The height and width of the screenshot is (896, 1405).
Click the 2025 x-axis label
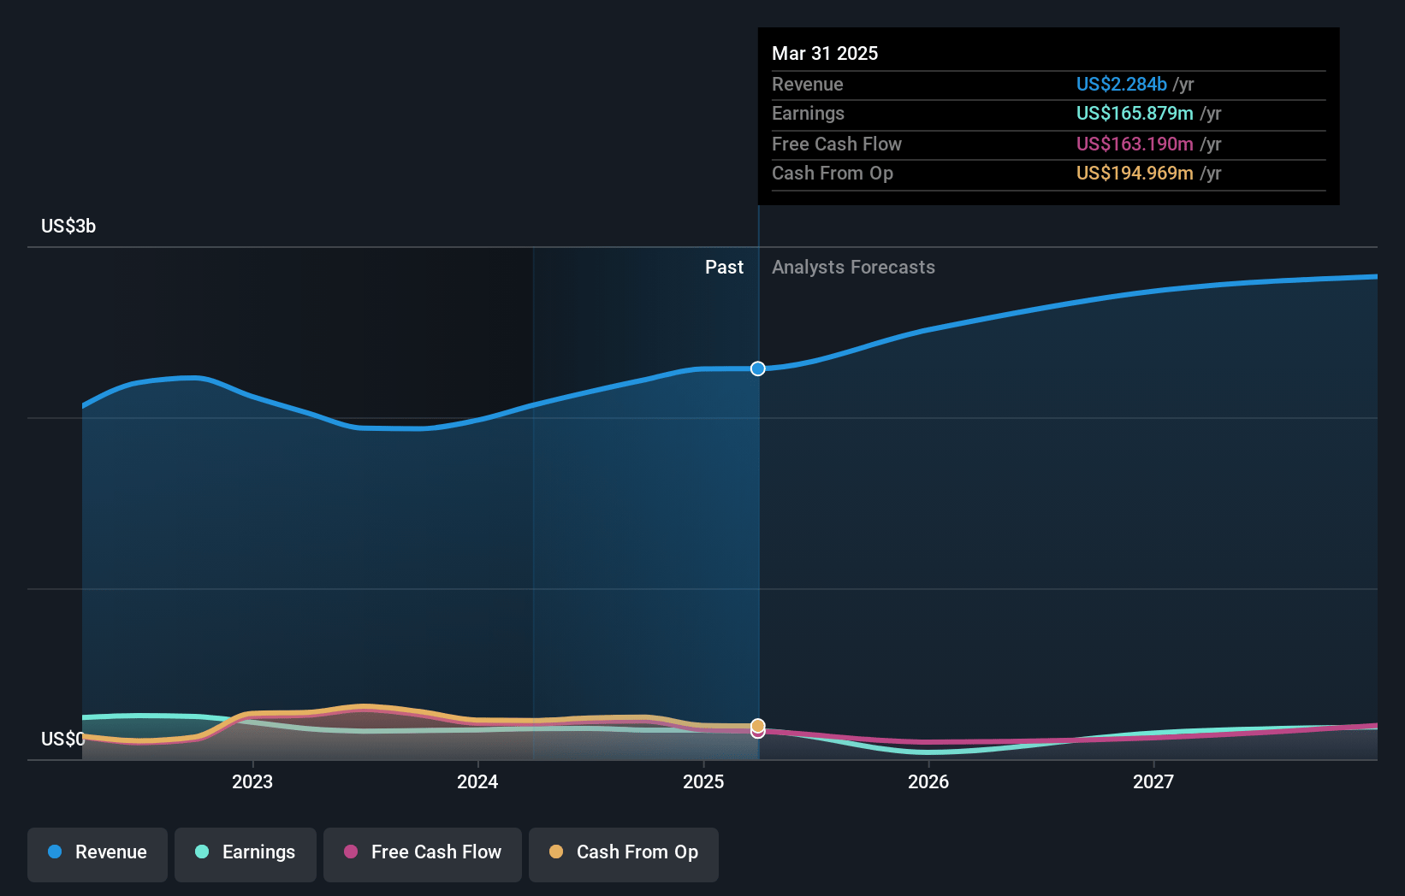pyautogui.click(x=703, y=781)
